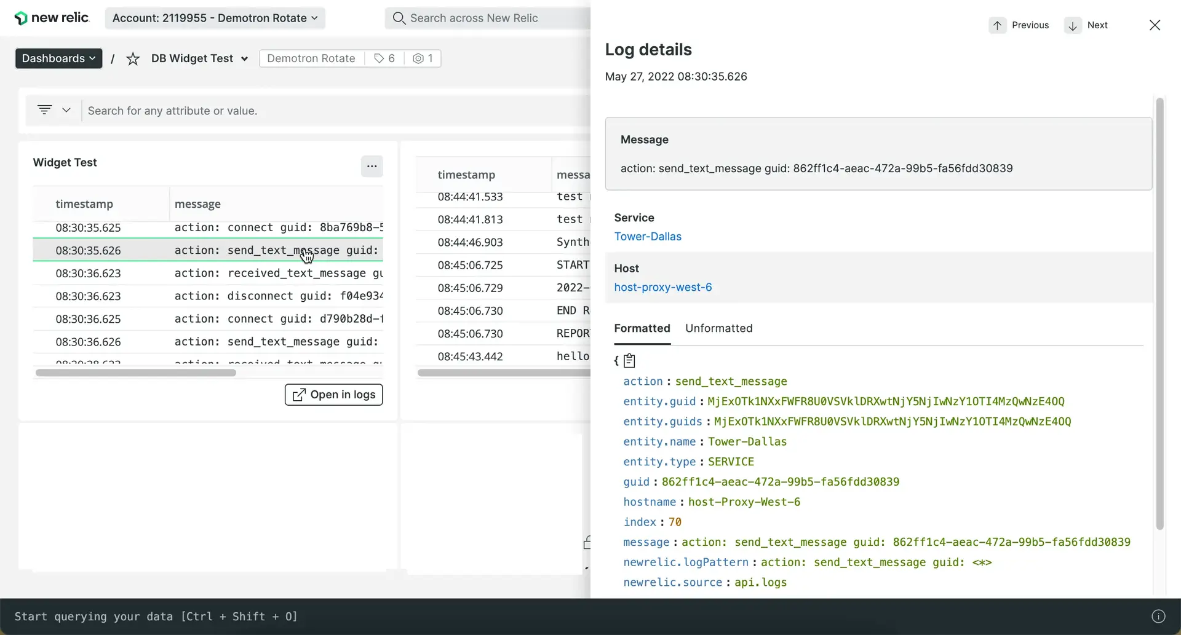The width and height of the screenshot is (1181, 635).
Task: Click the copy JSON clipboard icon
Action: [629, 361]
